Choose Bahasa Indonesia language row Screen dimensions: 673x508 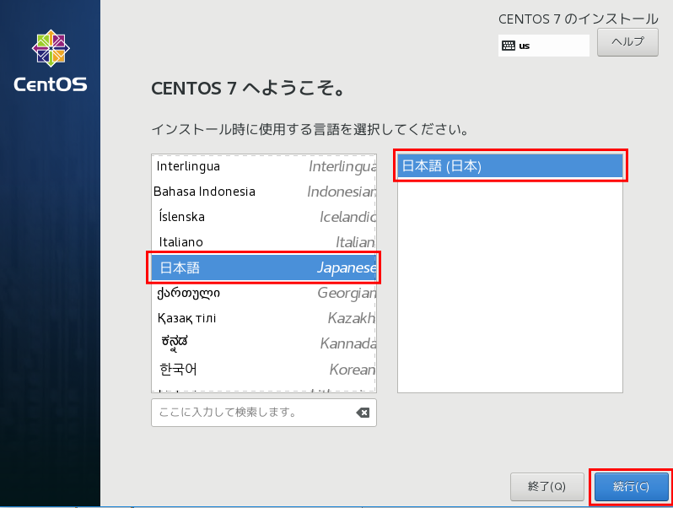pyautogui.click(x=264, y=192)
